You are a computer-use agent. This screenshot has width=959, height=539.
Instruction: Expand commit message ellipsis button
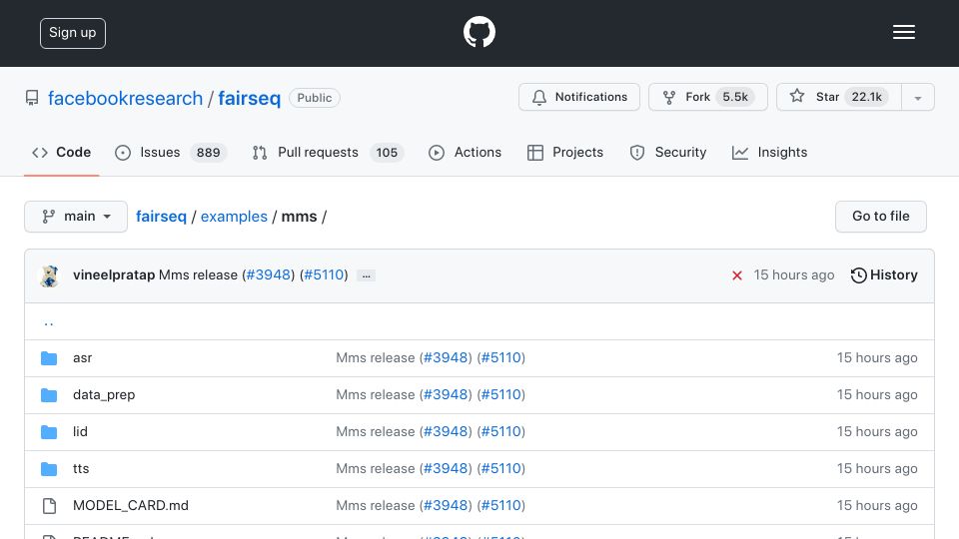[x=366, y=275]
